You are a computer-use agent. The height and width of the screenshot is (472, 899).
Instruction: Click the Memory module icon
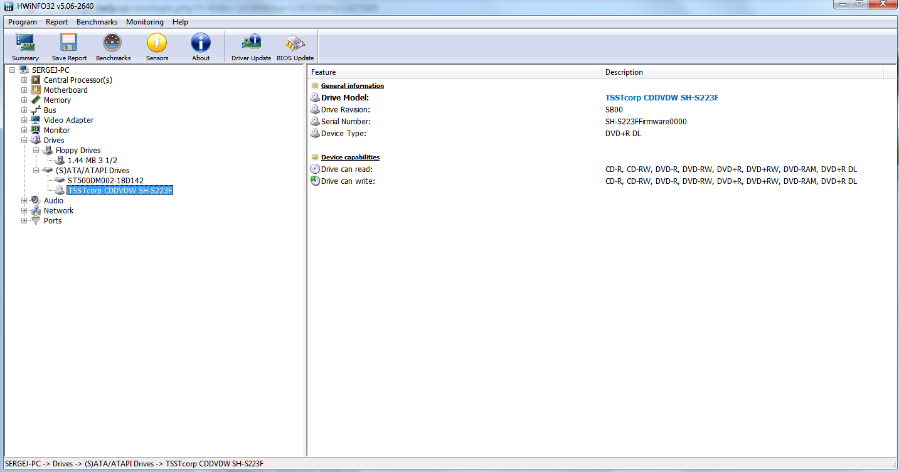pos(36,100)
